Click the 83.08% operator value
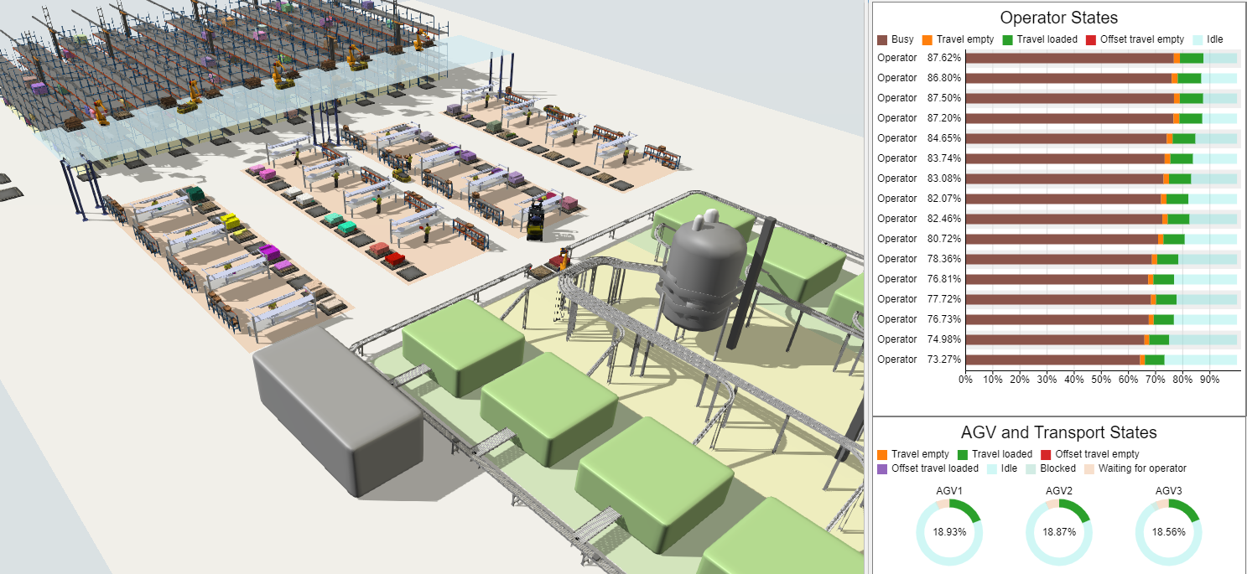 click(x=944, y=178)
